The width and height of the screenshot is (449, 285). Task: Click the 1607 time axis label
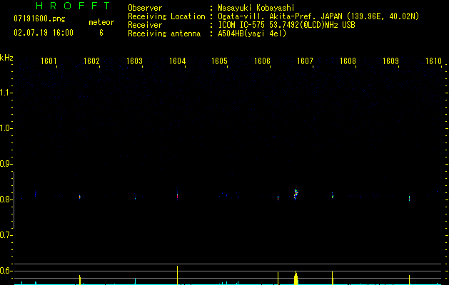tap(305, 61)
